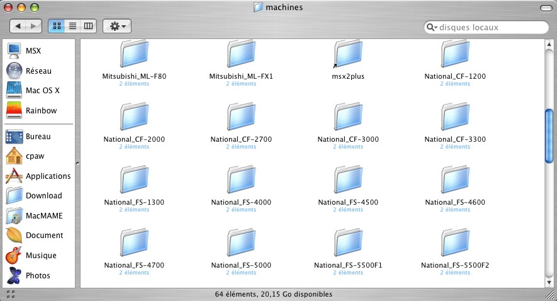Select the Mitsubishi_ML-FX1 folder
The height and width of the screenshot is (301, 557).
(x=241, y=54)
